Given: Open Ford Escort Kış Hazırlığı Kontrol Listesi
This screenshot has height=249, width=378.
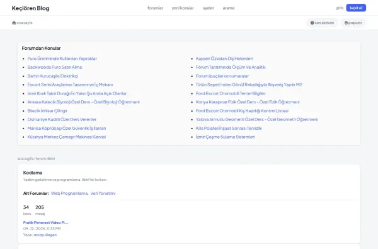Looking at the screenshot, I should tap(242, 111).
